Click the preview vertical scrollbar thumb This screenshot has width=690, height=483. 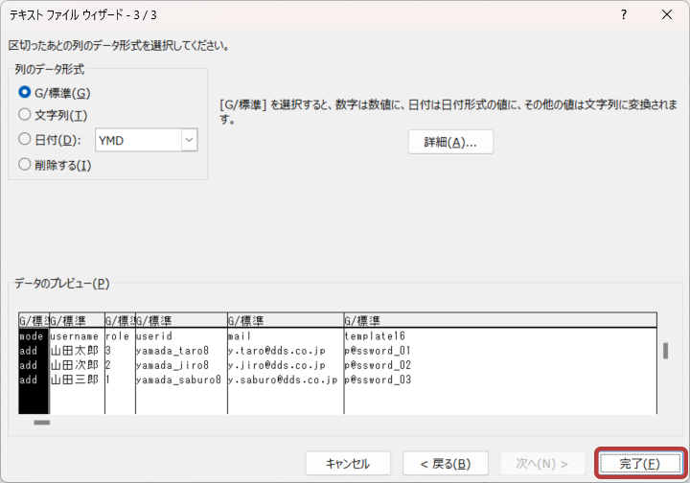(665, 351)
